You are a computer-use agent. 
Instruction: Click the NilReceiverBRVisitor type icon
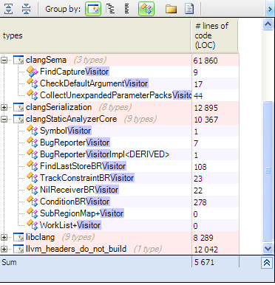click(x=33, y=190)
